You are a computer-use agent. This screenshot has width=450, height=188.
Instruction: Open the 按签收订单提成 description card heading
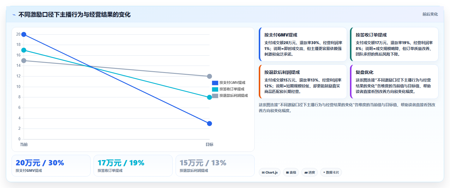371,35
